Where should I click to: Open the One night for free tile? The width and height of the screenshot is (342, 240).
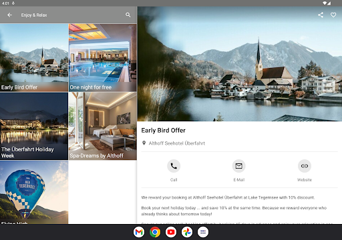coord(103,58)
